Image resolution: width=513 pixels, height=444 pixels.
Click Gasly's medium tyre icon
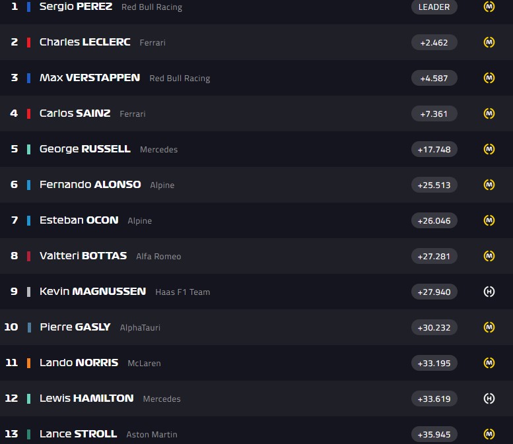pos(489,327)
